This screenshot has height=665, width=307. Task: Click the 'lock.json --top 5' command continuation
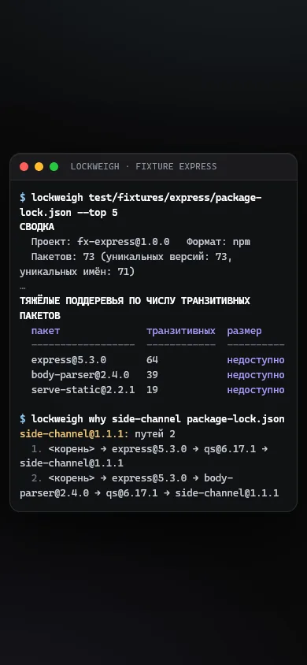(x=68, y=213)
